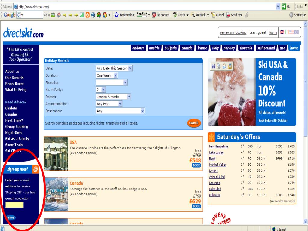Click the Canada Banff Caribou Lodge thumbnail

pos(56,195)
